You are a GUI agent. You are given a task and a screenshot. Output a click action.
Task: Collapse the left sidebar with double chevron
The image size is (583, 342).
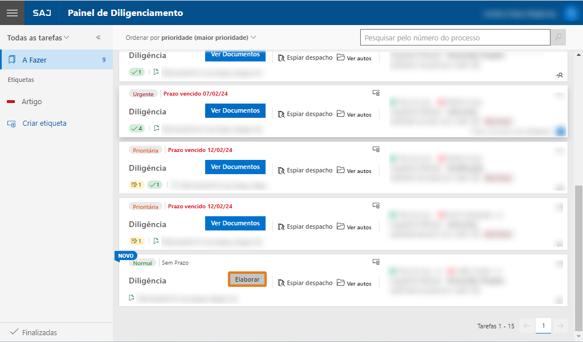pos(98,38)
